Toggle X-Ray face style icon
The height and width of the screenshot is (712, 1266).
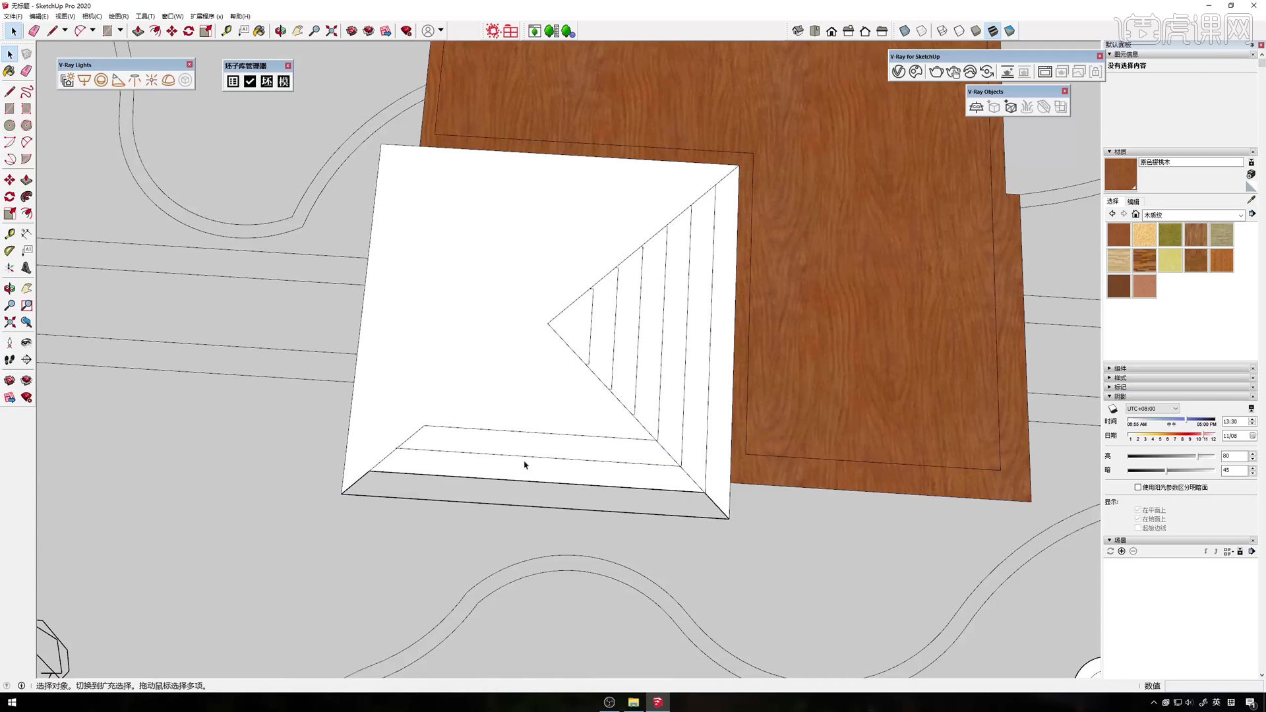[905, 31]
